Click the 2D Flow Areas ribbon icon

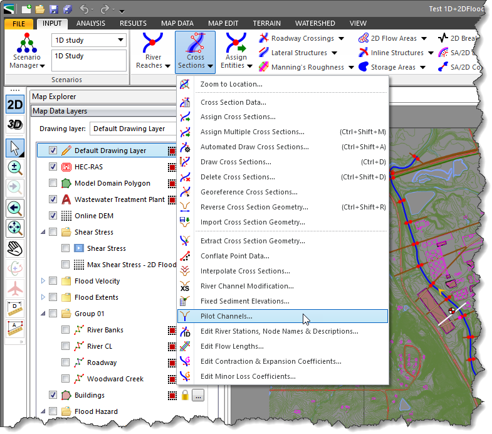tap(364, 38)
